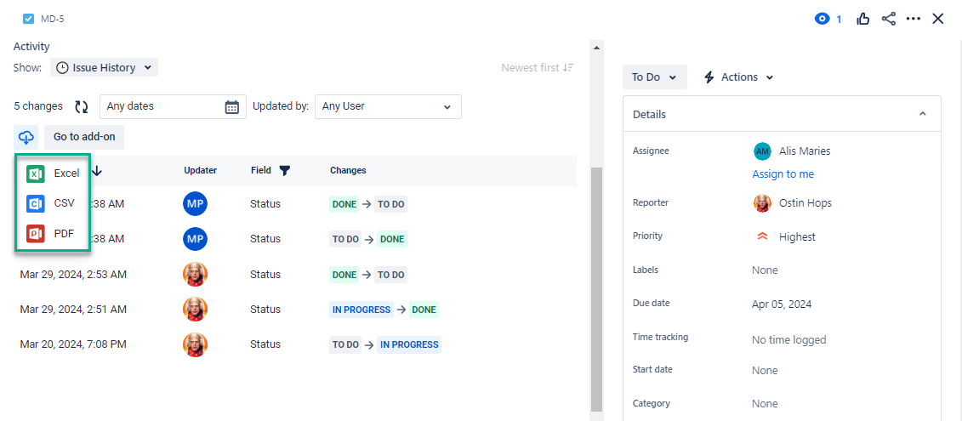Toggle the watch eye icon
The height and width of the screenshot is (421, 962).
[x=823, y=19]
